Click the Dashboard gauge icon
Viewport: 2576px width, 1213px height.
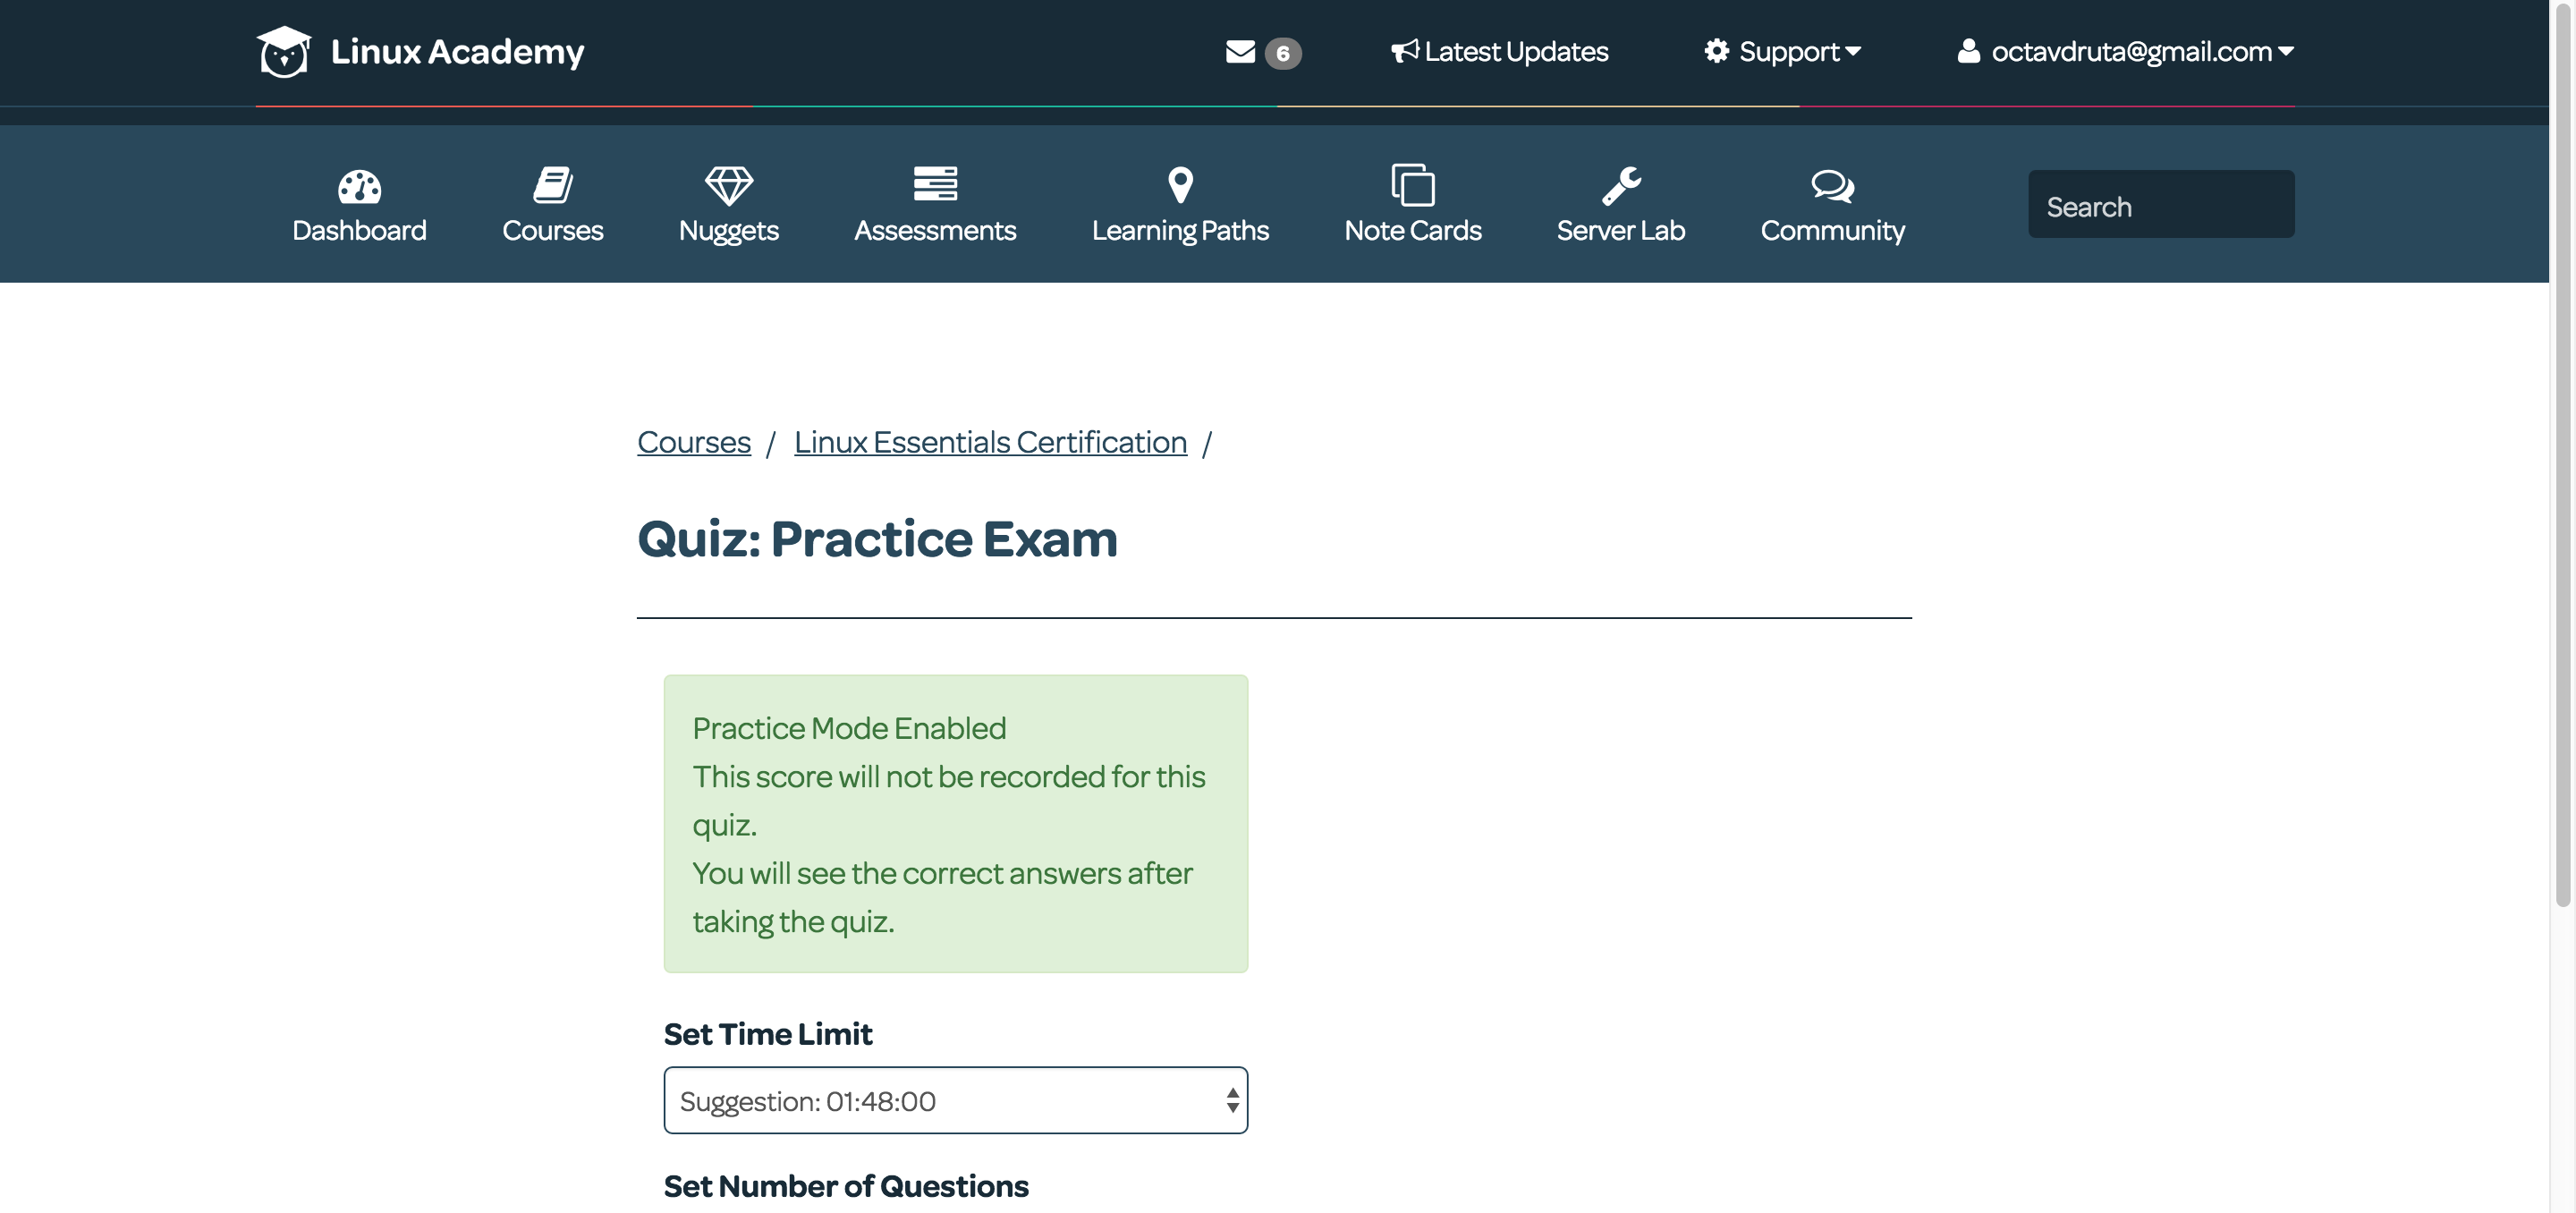coord(359,186)
